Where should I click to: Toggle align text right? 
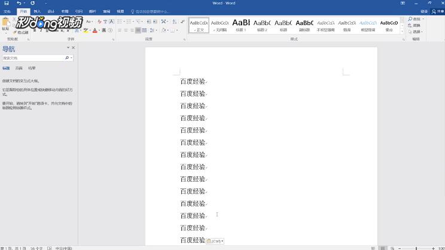click(x=132, y=31)
